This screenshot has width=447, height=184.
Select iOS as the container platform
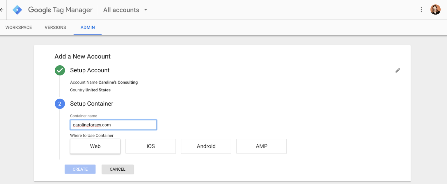click(150, 146)
